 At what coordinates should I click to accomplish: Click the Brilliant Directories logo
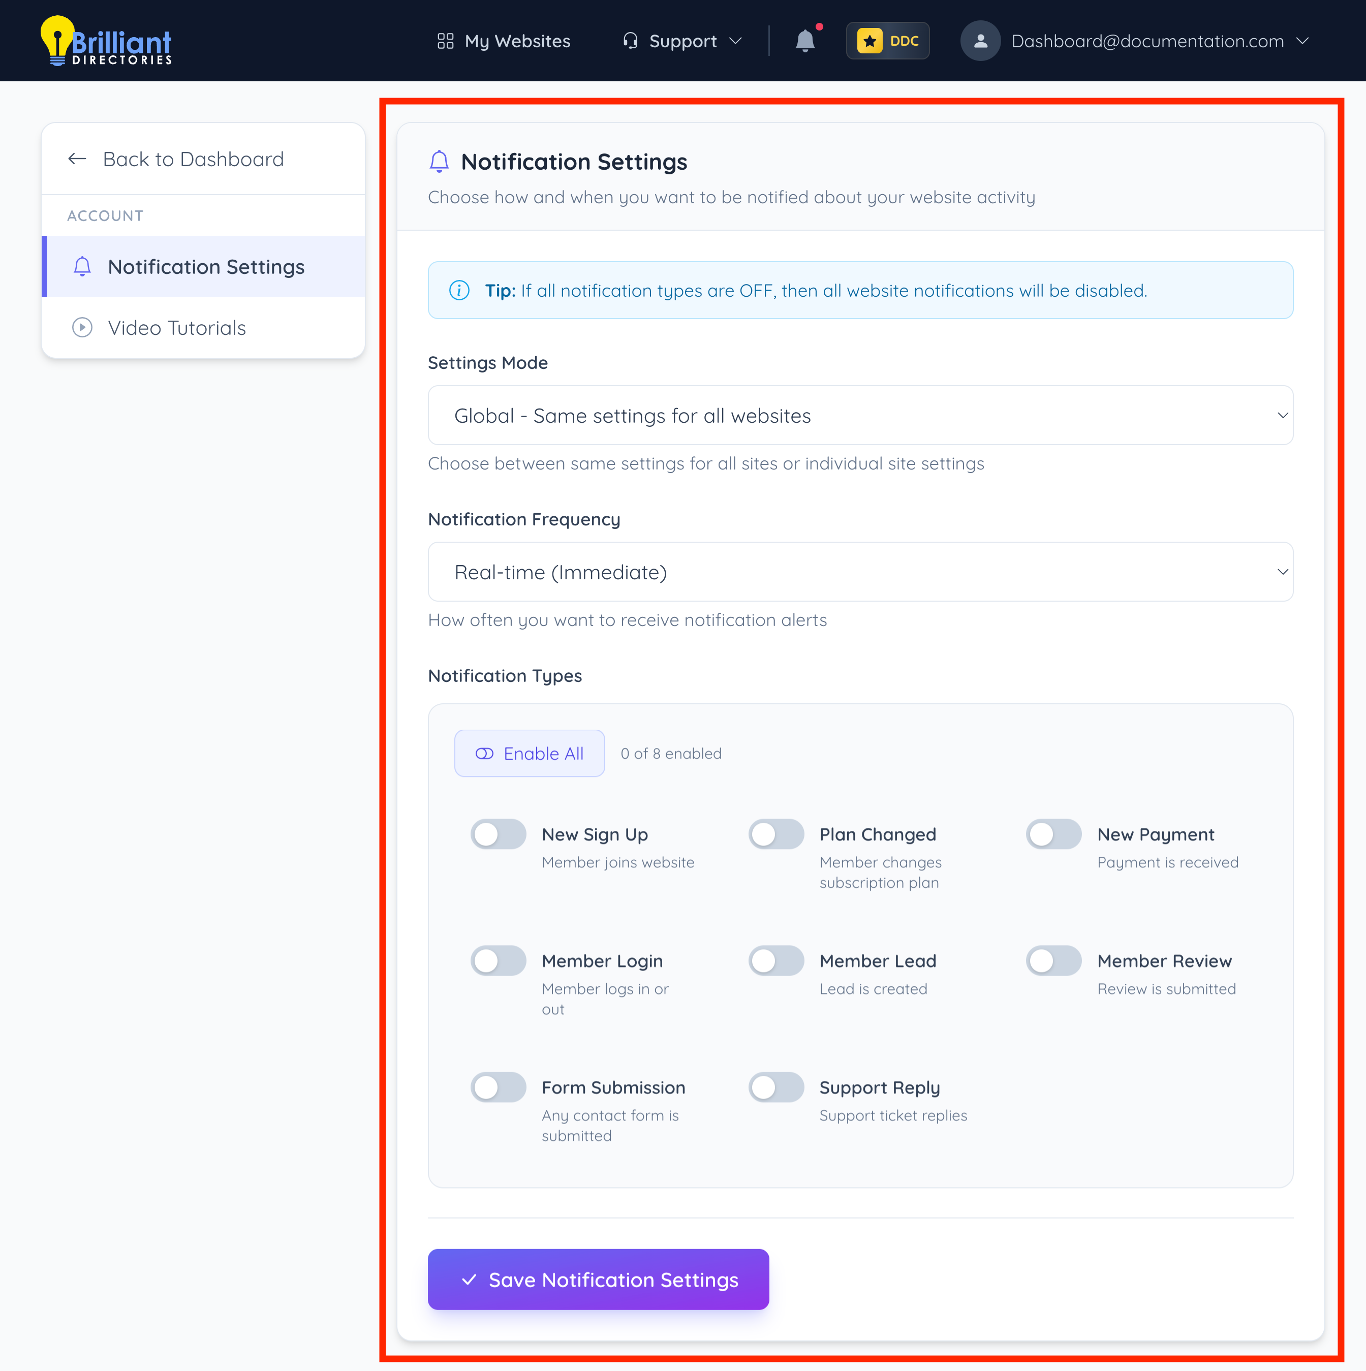tap(106, 41)
